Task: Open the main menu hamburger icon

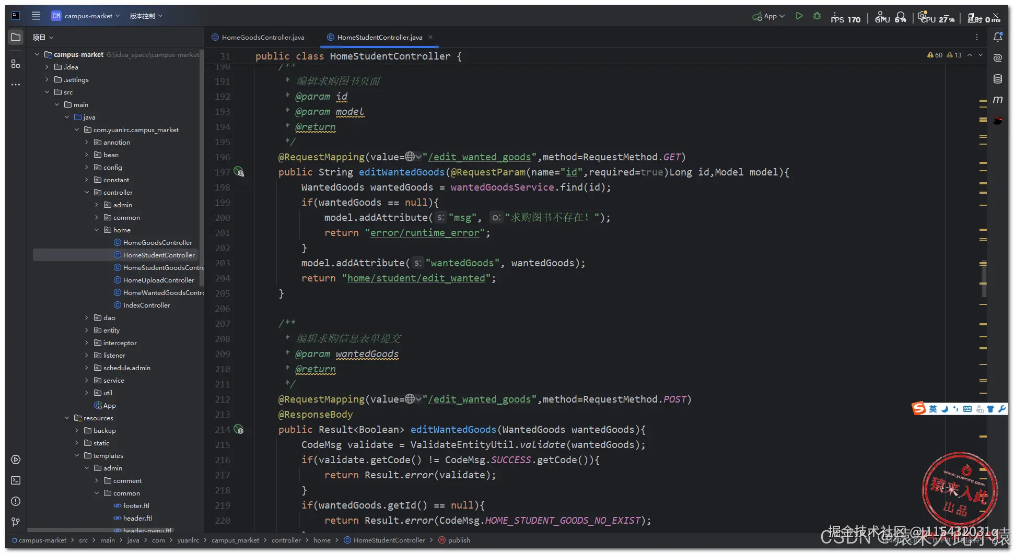Action: [36, 16]
